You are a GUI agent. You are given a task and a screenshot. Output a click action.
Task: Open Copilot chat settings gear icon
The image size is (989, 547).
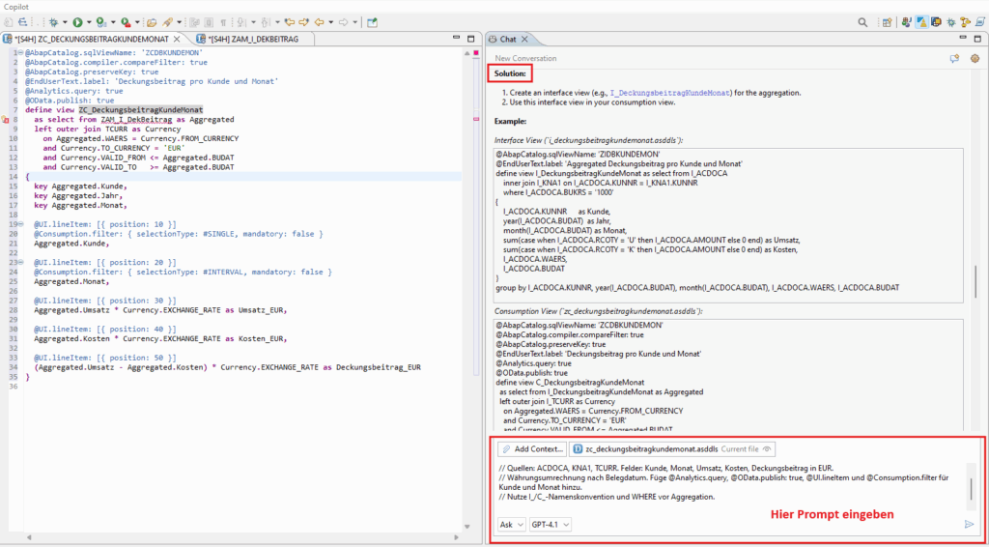point(974,58)
